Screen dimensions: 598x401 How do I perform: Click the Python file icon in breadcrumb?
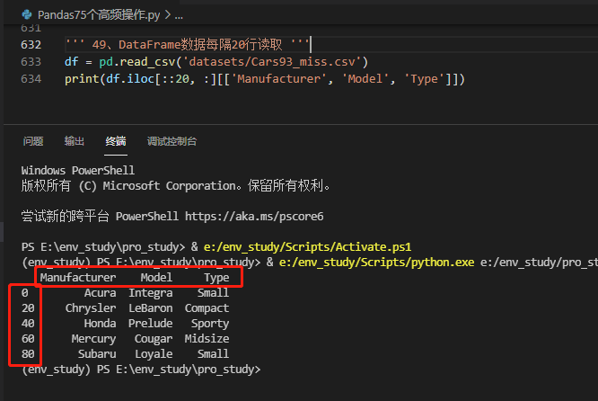27,14
